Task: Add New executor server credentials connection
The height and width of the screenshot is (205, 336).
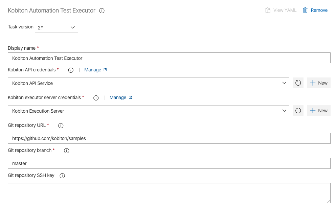Action: [319, 111]
